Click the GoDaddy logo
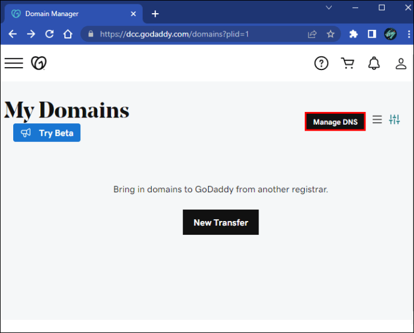This screenshot has width=414, height=333. [x=39, y=63]
